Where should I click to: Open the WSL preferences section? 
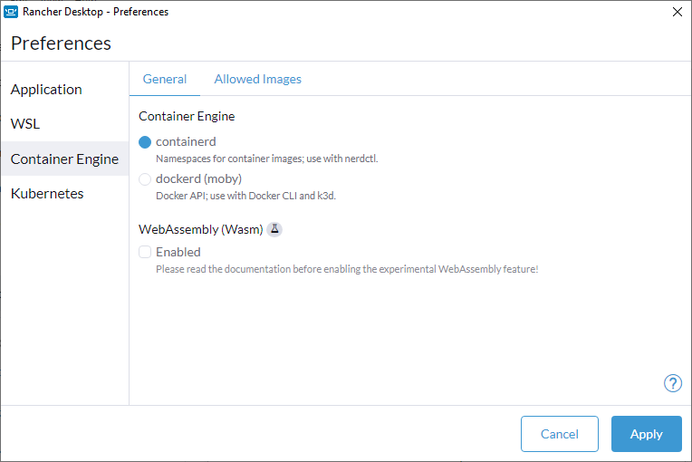(x=65, y=123)
